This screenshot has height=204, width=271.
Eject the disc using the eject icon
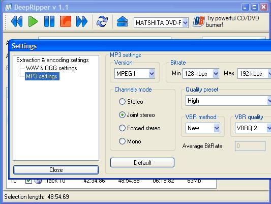(x=123, y=22)
